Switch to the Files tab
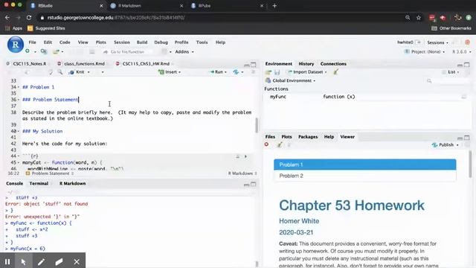This screenshot has width=476, height=268. [x=270, y=137]
